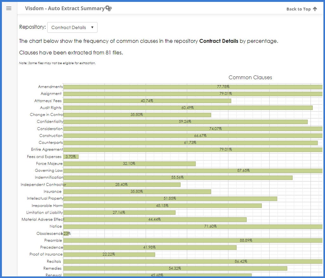Select the Remedies 54.32% bar
325x278 pixels.
175,268
